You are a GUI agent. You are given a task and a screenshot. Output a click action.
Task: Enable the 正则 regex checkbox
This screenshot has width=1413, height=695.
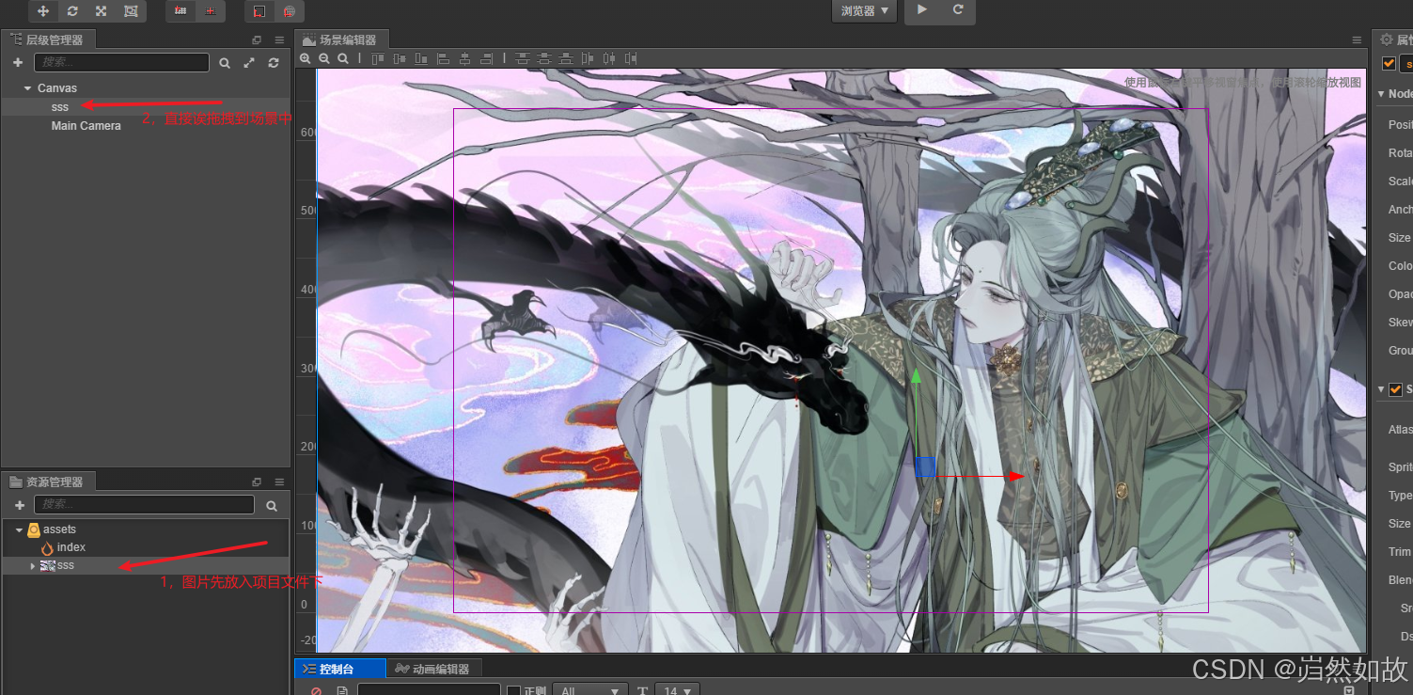tap(513, 691)
